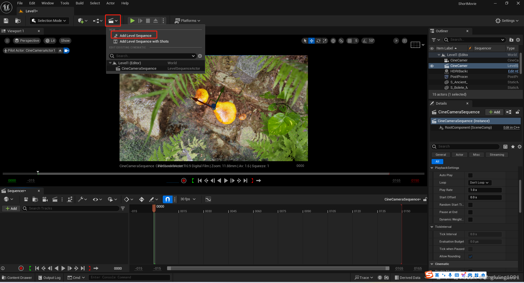Open the Loop mode Don't Loop dropdown
524x283 pixels.
[479, 183]
